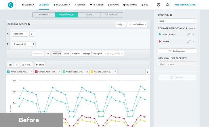209x127 pixels.
Task: Switch measurement to Totals
Action: pyautogui.click(x=66, y=54)
